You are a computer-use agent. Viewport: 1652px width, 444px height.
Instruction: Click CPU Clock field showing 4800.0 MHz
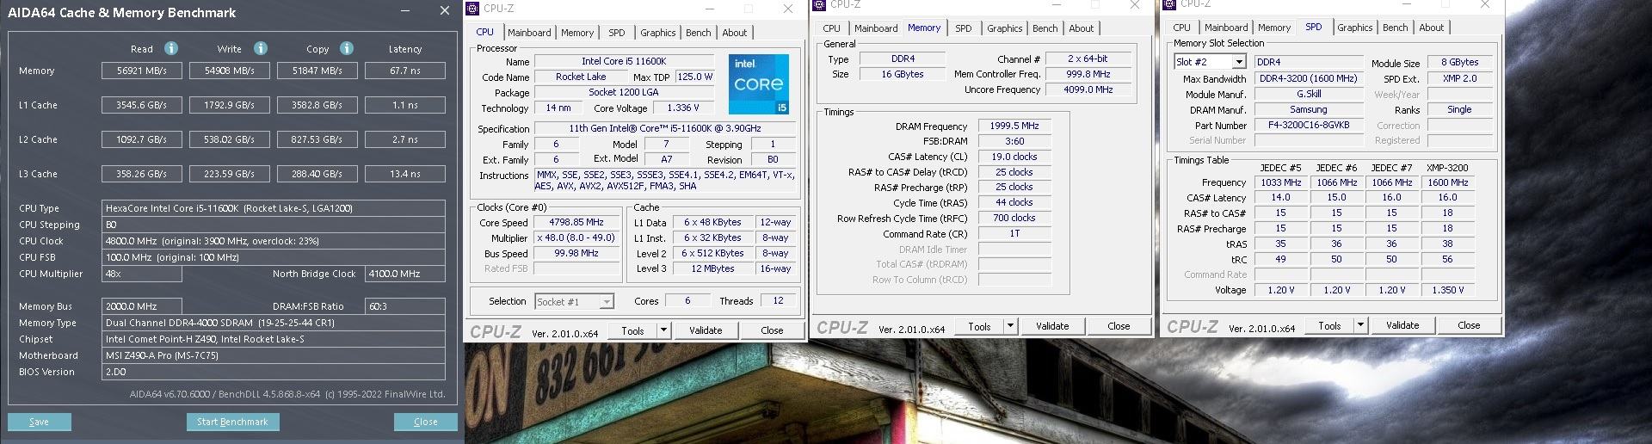point(274,241)
